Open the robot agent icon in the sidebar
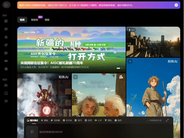The height and width of the screenshot is (138, 184). pyautogui.click(x=6, y=29)
